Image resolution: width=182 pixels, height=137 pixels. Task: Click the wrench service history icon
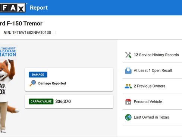[x=128, y=55]
